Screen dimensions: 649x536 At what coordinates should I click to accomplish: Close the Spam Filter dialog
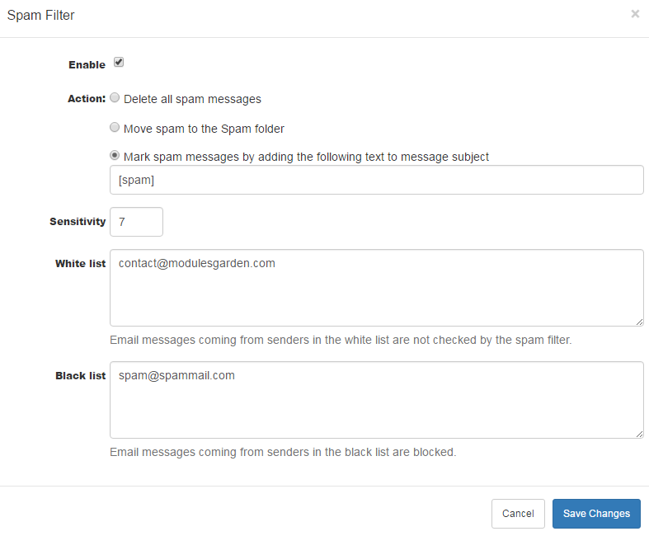coord(635,14)
